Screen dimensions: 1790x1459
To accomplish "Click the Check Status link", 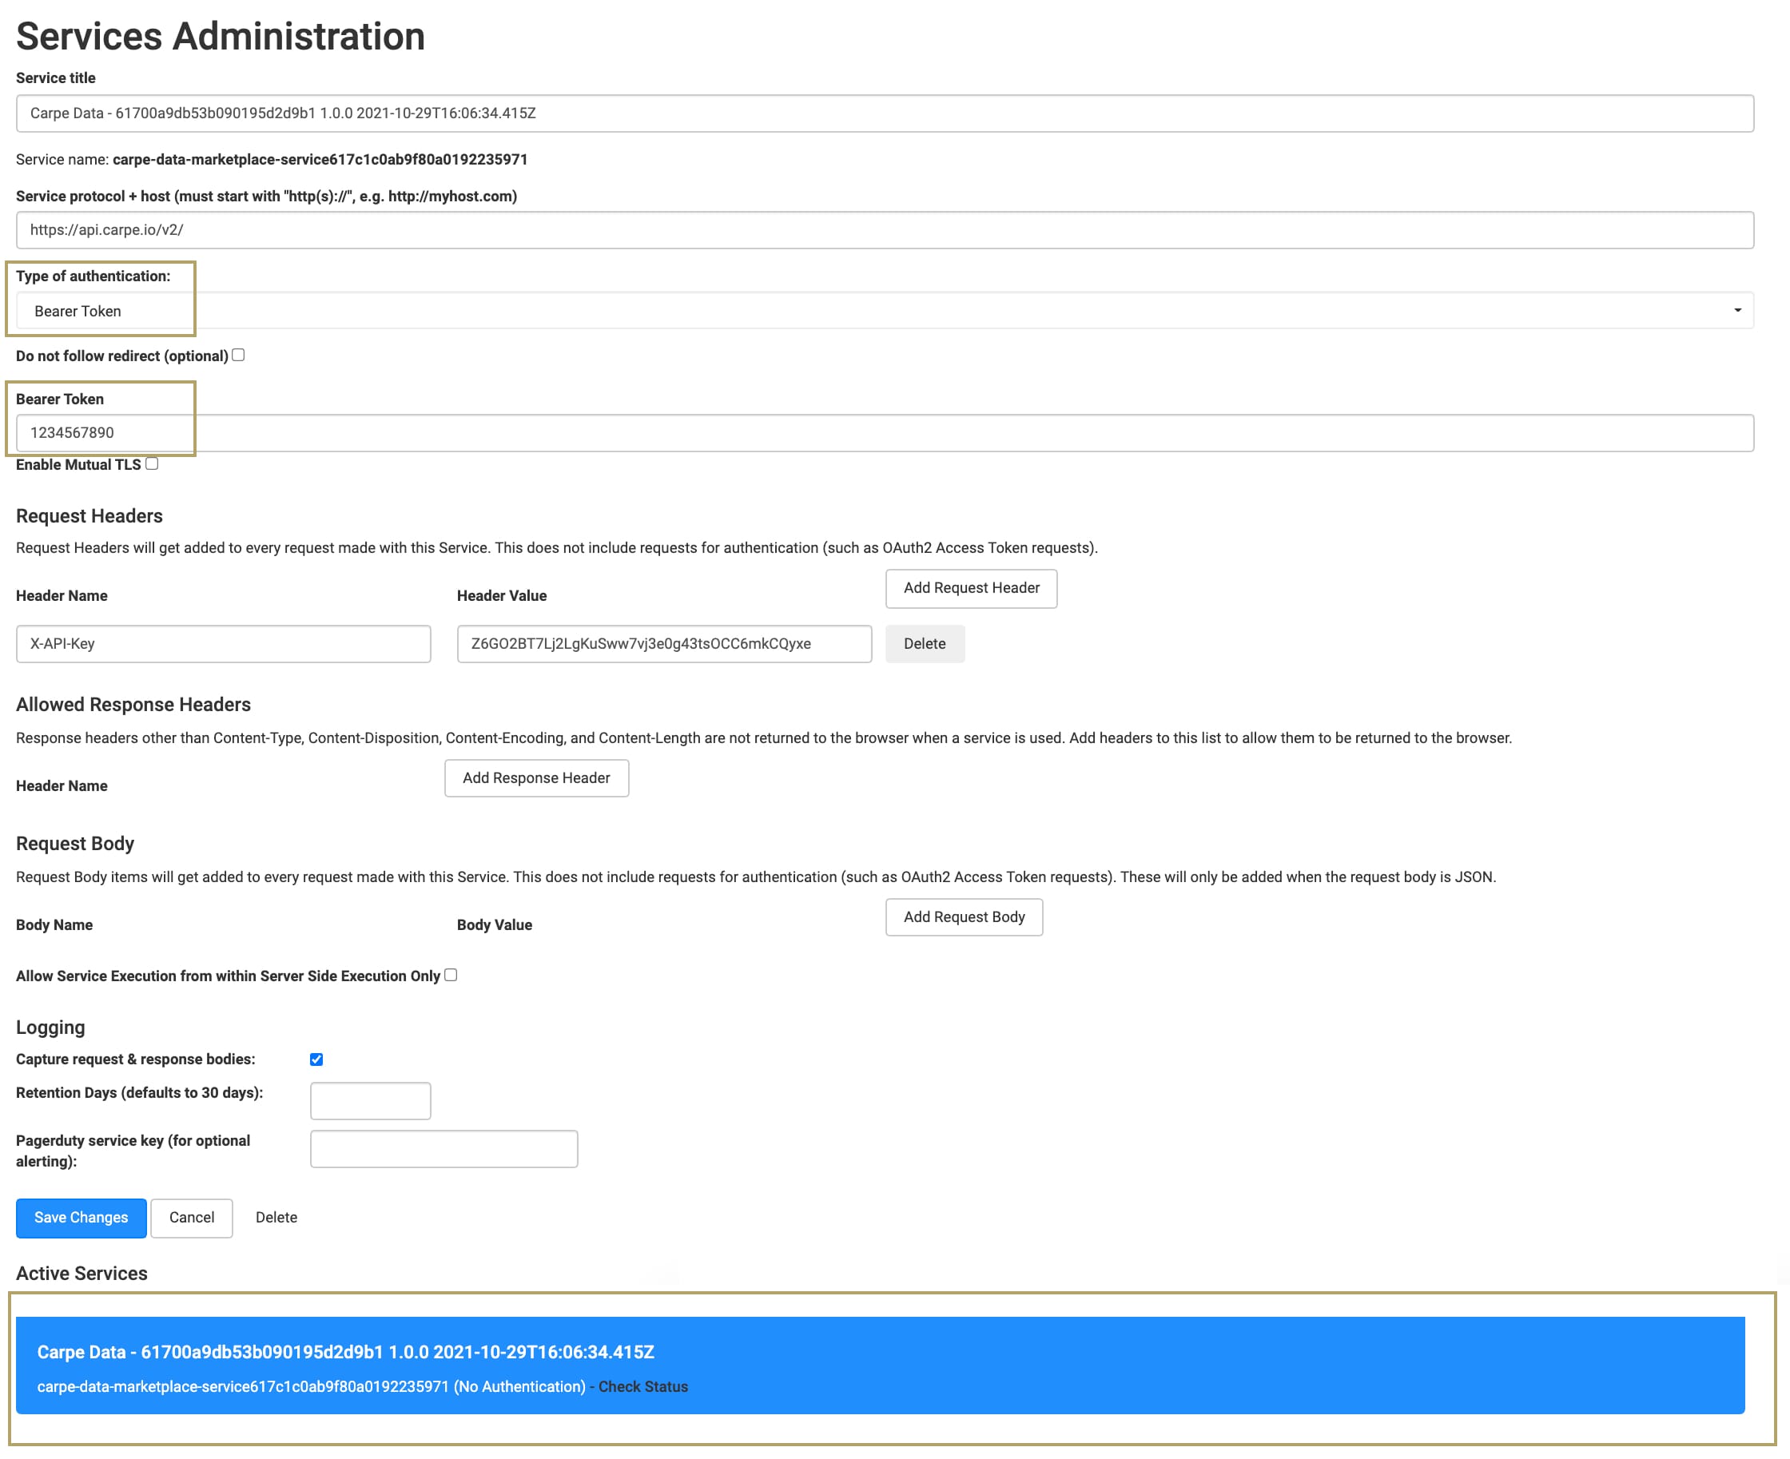I will (643, 1387).
